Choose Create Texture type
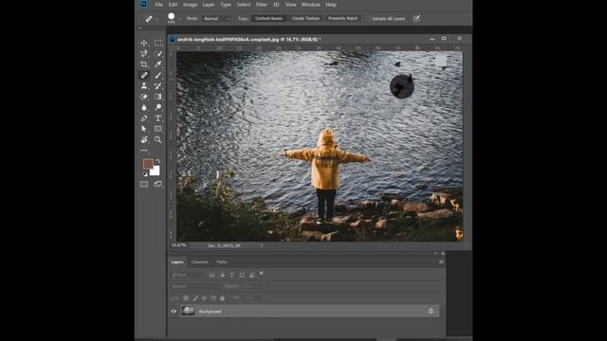Viewport: 607px width, 341px height. point(305,19)
